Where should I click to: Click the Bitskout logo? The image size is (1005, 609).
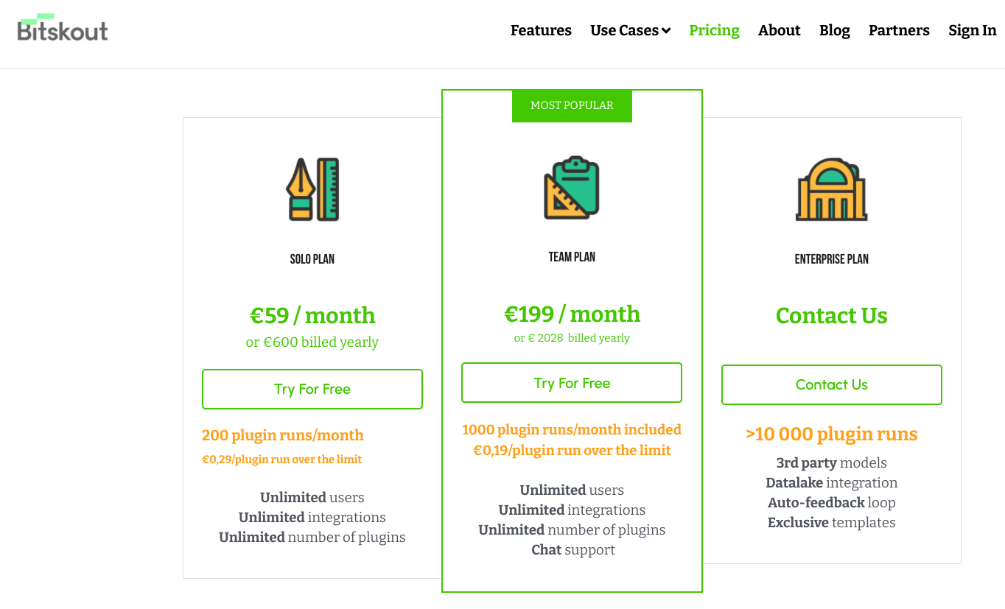tap(63, 27)
